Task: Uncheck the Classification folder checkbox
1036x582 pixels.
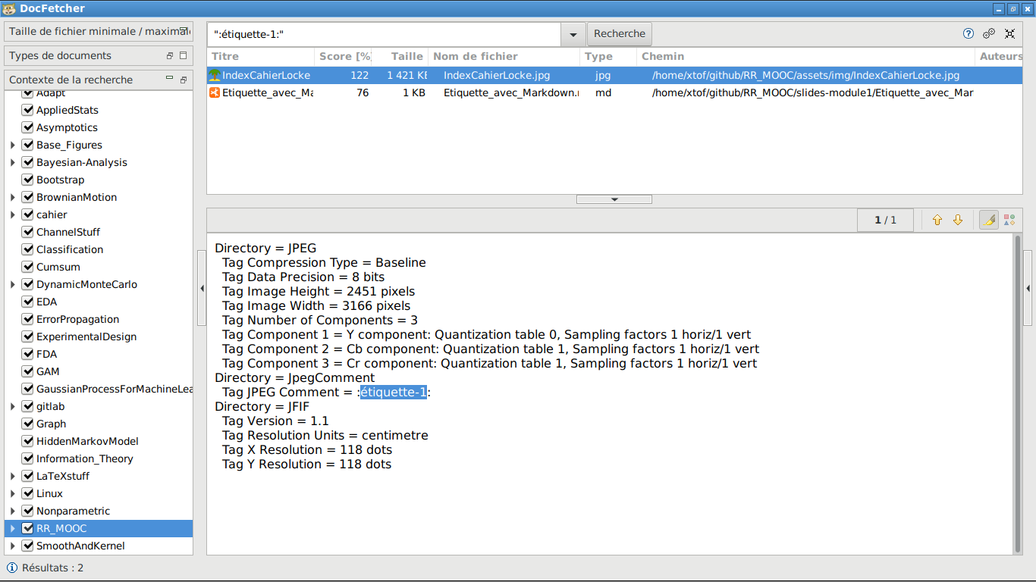Action: tap(28, 249)
